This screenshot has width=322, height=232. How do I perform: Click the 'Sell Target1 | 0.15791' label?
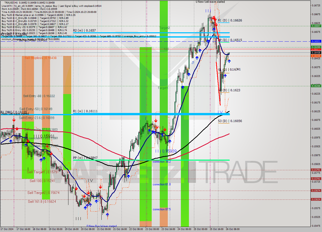point(43,172)
